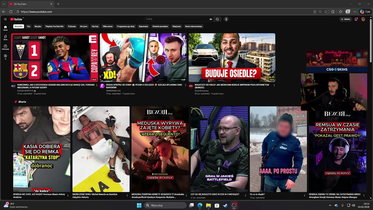Open YouTube notifications bell
The height and width of the screenshot is (210, 373).
pyautogui.click(x=356, y=19)
